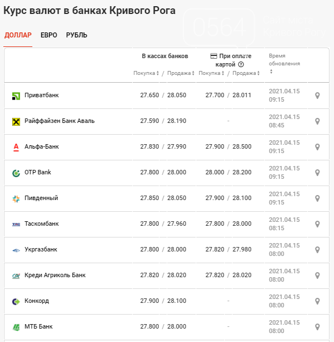The width and height of the screenshot is (334, 342).
Task: Click help icon next to 'При оплате картой'
Action: pyautogui.click(x=241, y=65)
